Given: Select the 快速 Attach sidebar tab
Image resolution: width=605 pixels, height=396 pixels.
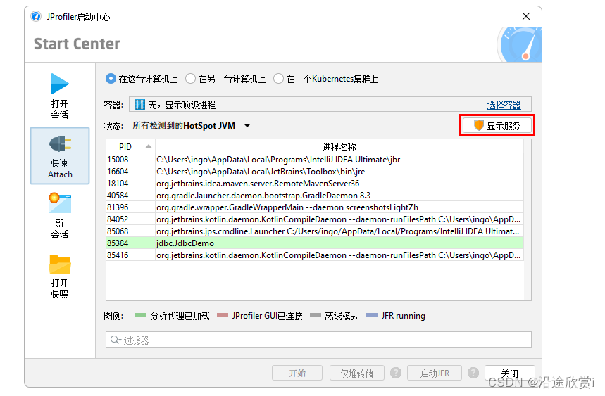Looking at the screenshot, I should (x=60, y=156).
